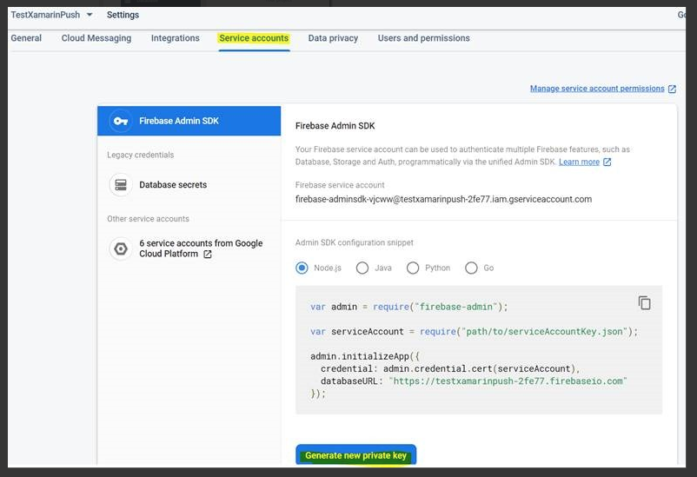Click the Firebase Admin SDK panel heading
Image resolution: width=697 pixels, height=477 pixels.
pos(335,126)
